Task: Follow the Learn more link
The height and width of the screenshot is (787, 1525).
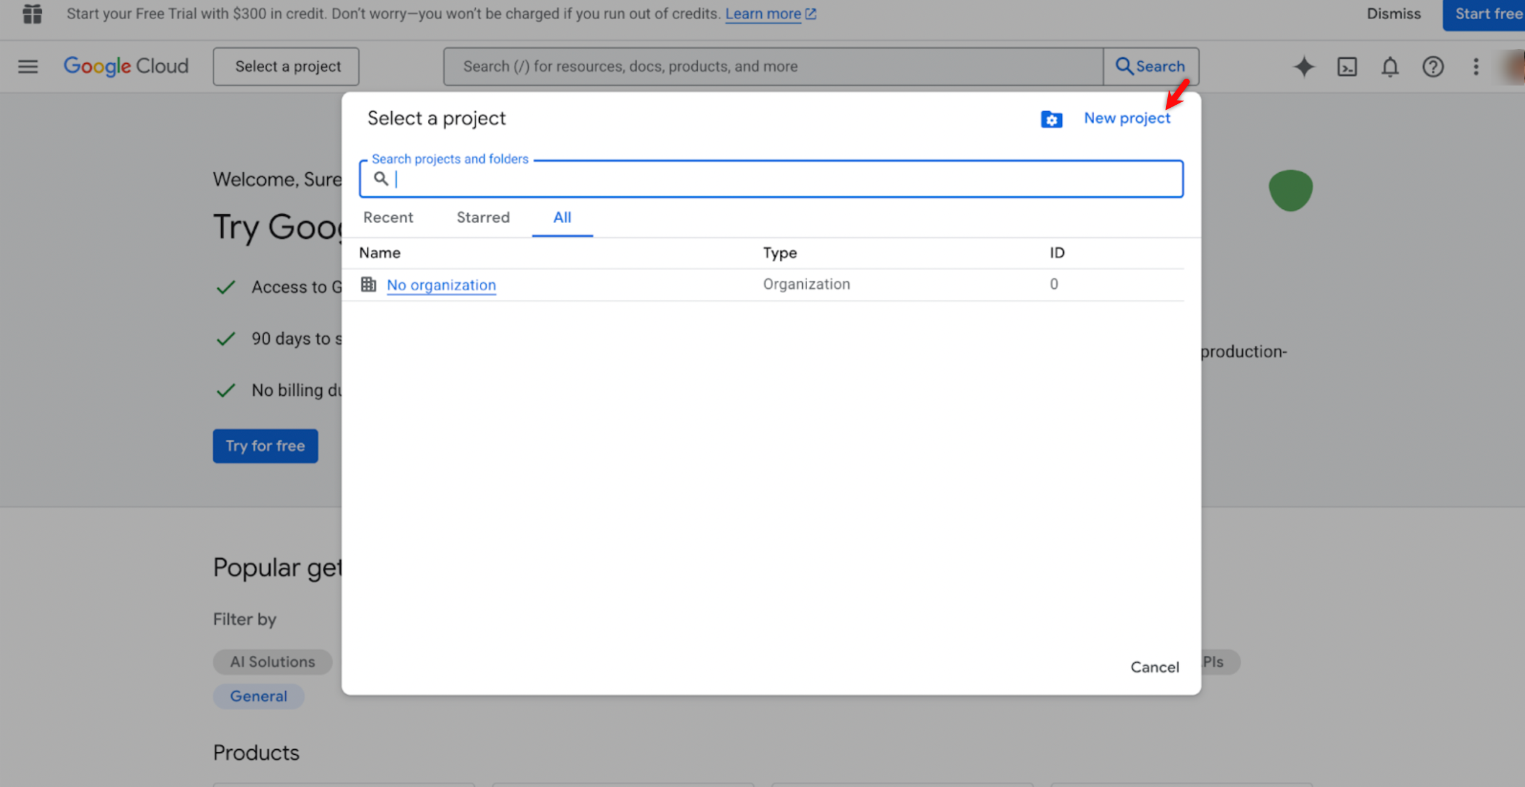Action: [x=764, y=14]
